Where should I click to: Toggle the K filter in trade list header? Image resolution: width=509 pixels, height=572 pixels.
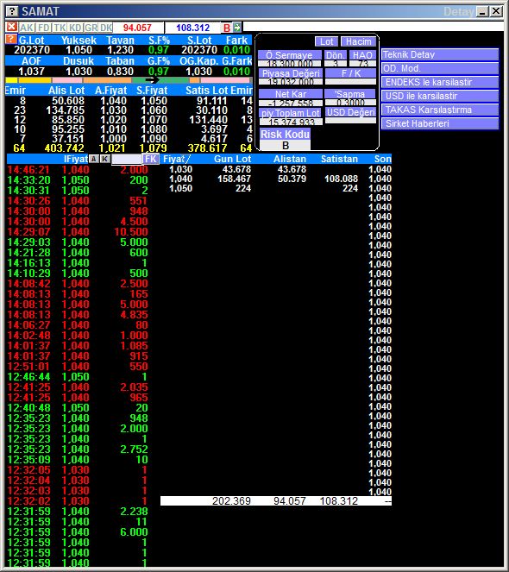(105, 159)
